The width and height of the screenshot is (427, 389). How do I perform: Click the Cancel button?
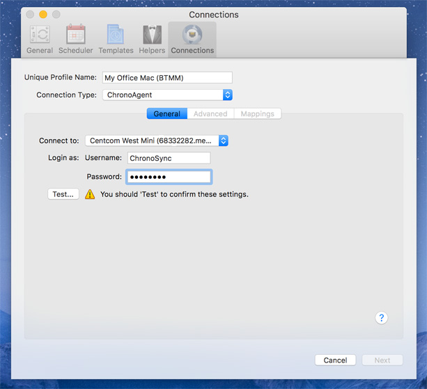click(x=335, y=360)
